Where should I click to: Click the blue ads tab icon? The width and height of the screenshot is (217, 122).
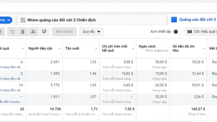point(174,20)
